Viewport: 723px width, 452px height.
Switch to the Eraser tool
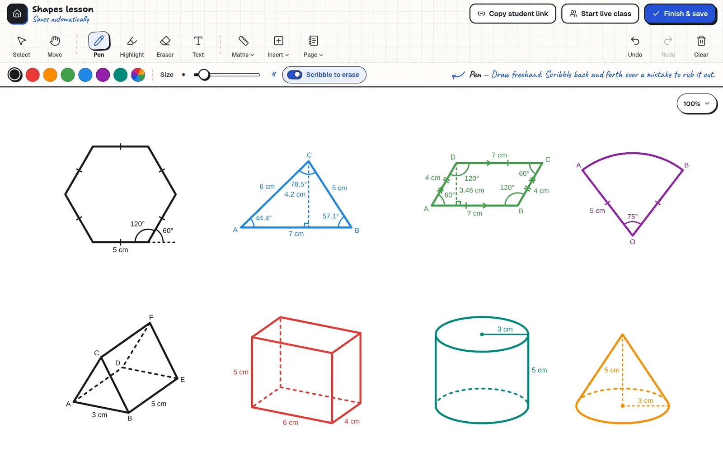(x=165, y=46)
